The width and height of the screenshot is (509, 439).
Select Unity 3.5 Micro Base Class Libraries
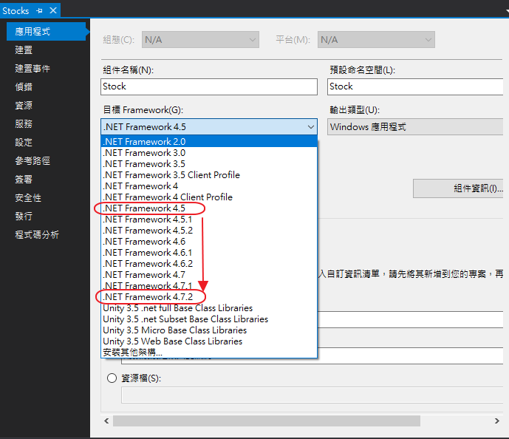pyautogui.click(x=209, y=330)
